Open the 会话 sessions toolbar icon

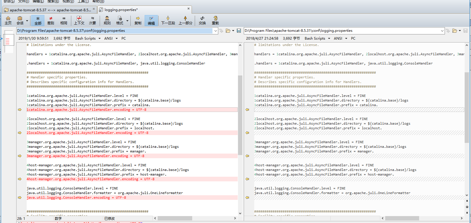coord(20,21)
